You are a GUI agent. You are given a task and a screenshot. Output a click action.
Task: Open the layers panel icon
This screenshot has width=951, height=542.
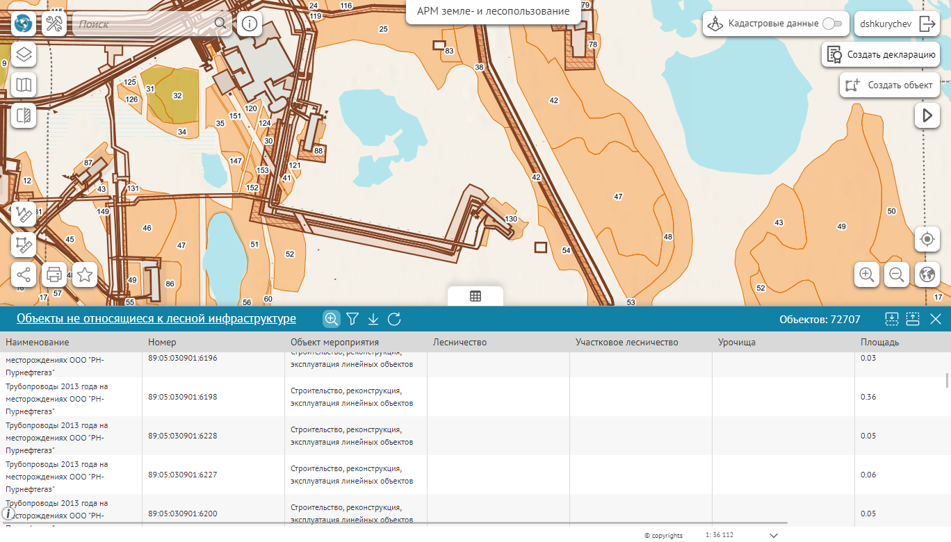(x=24, y=54)
